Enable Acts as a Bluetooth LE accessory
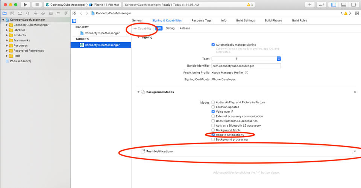 [213, 125]
